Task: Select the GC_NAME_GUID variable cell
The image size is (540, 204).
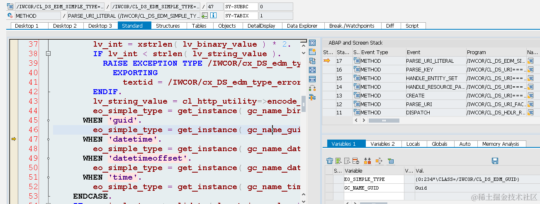Action: tap(373, 188)
